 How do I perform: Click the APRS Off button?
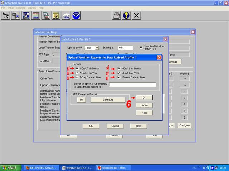point(82,100)
